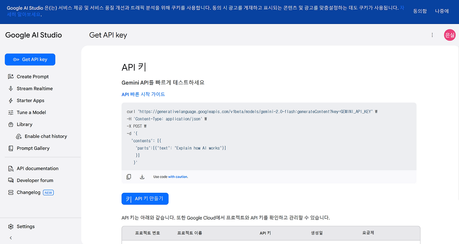
Task: Click the 생성일 column header
Action: pyautogui.click(x=317, y=233)
